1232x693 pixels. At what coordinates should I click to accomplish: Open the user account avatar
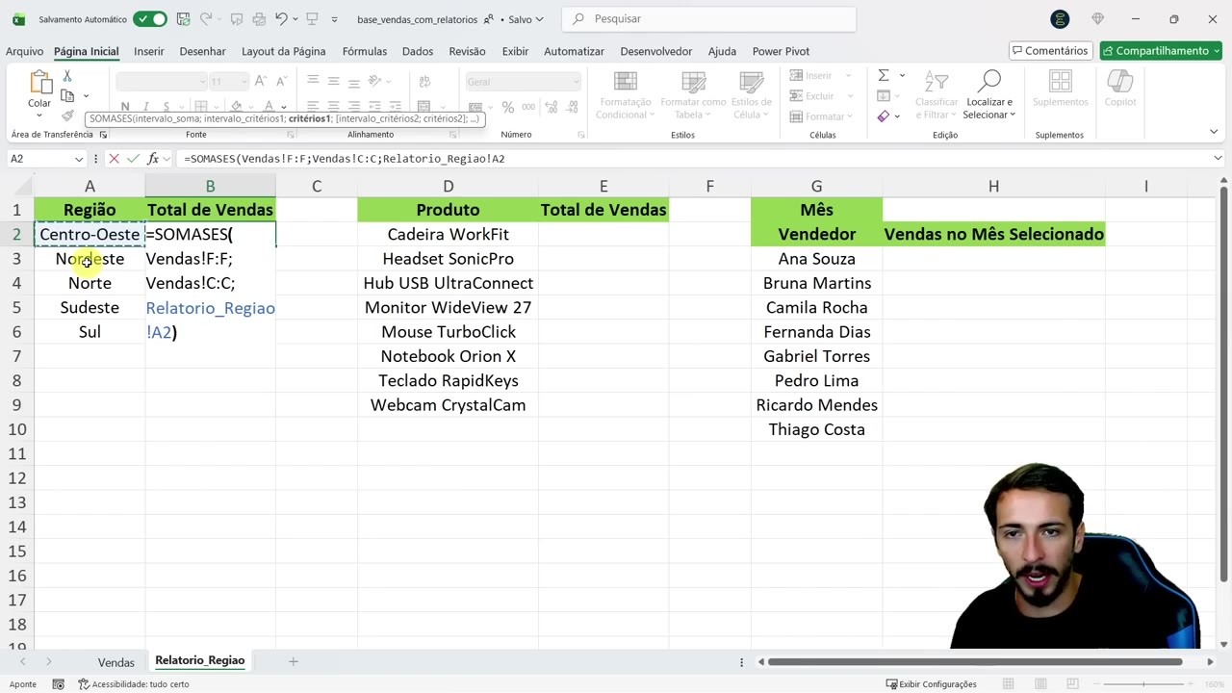[1060, 19]
